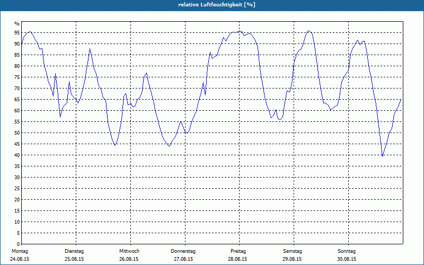Viewport: 424px width, 265px height.
Task: Select the 25 y-axis value
Action: (x=17, y=189)
